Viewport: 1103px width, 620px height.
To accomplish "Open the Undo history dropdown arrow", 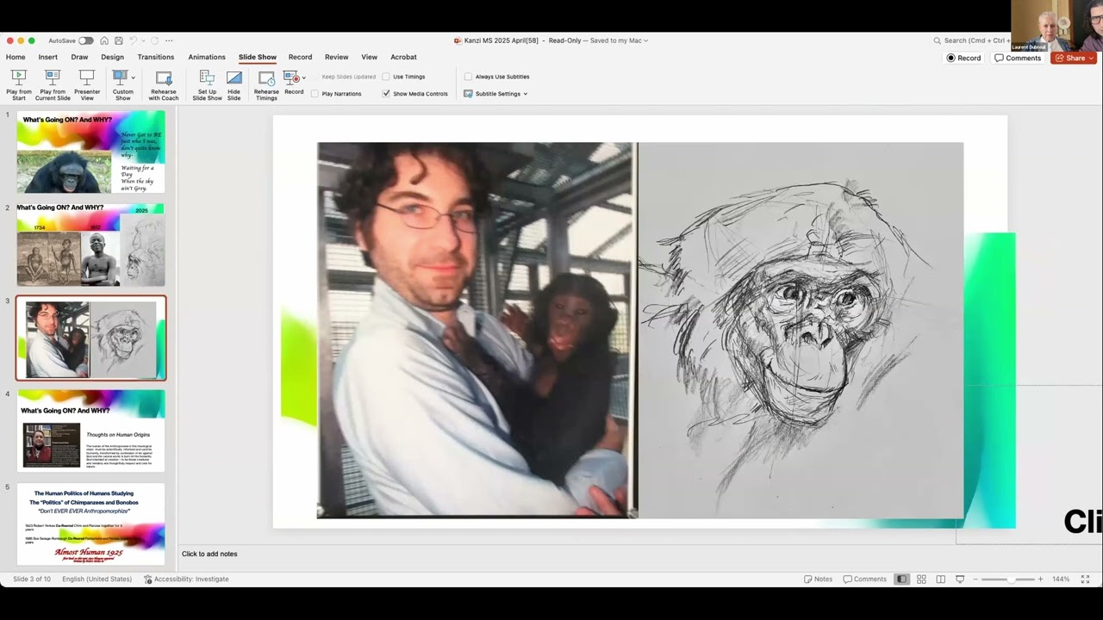I will click(141, 40).
